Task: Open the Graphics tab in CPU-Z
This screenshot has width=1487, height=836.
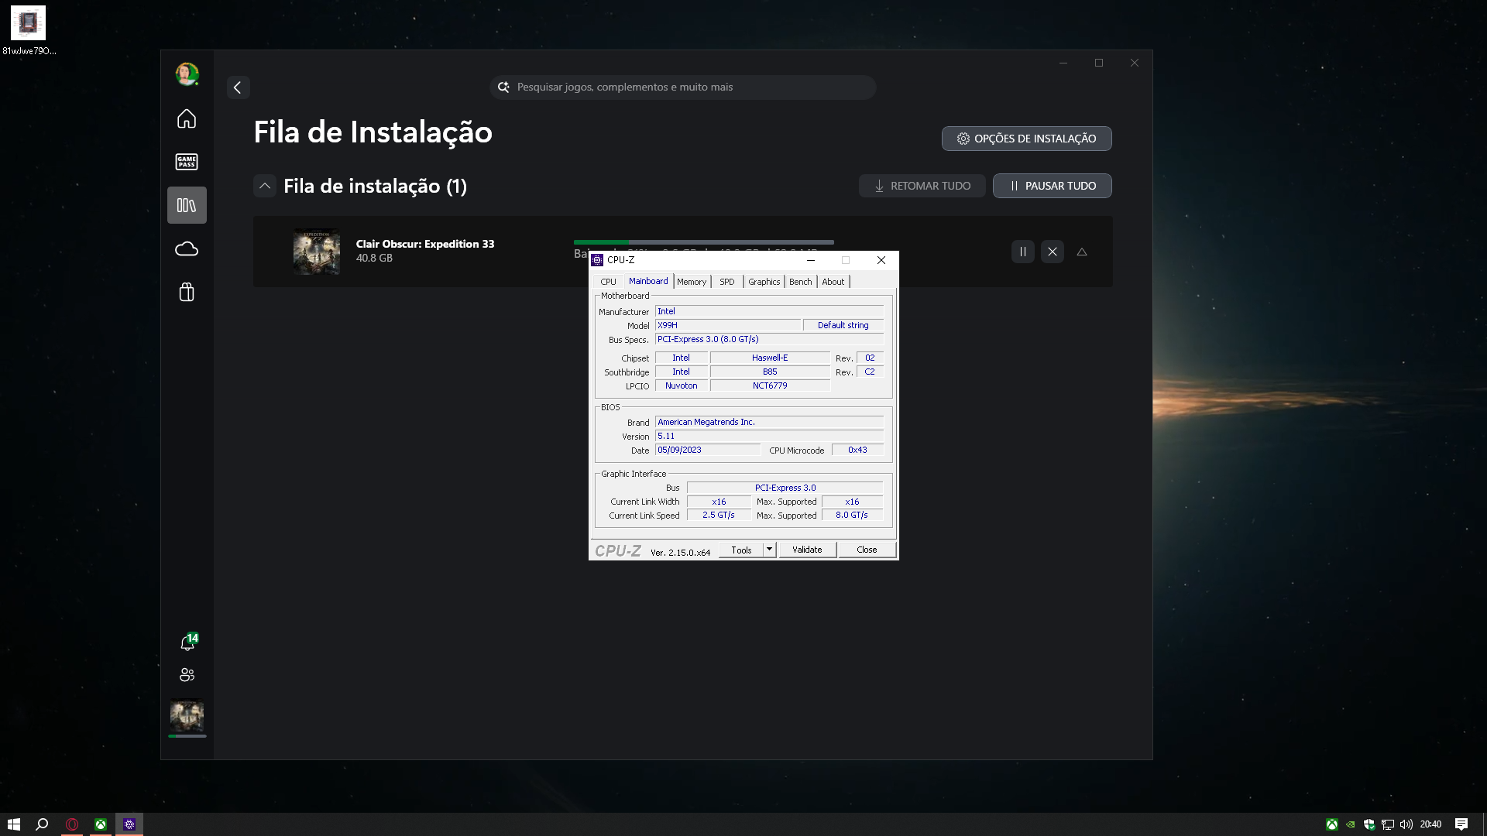Action: click(764, 282)
